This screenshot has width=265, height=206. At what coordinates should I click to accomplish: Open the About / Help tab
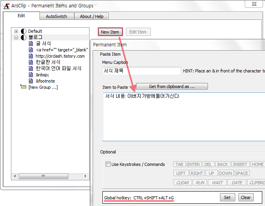91,16
